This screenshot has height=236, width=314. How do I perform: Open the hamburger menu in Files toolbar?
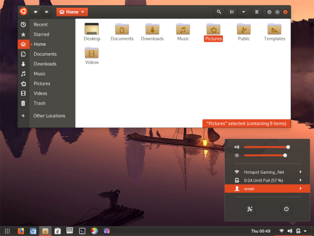coord(257,12)
